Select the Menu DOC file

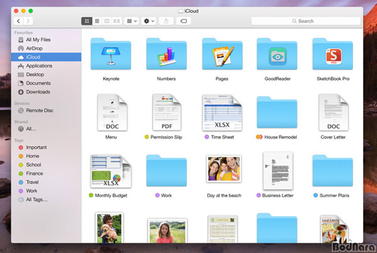[112, 112]
